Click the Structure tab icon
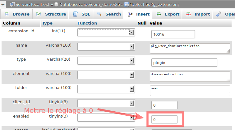 click(39, 14)
